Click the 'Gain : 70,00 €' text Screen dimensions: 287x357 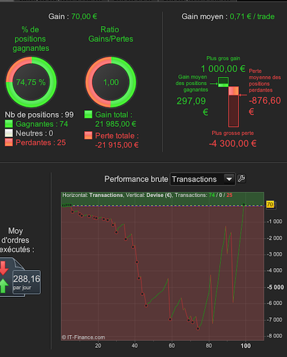(73, 17)
